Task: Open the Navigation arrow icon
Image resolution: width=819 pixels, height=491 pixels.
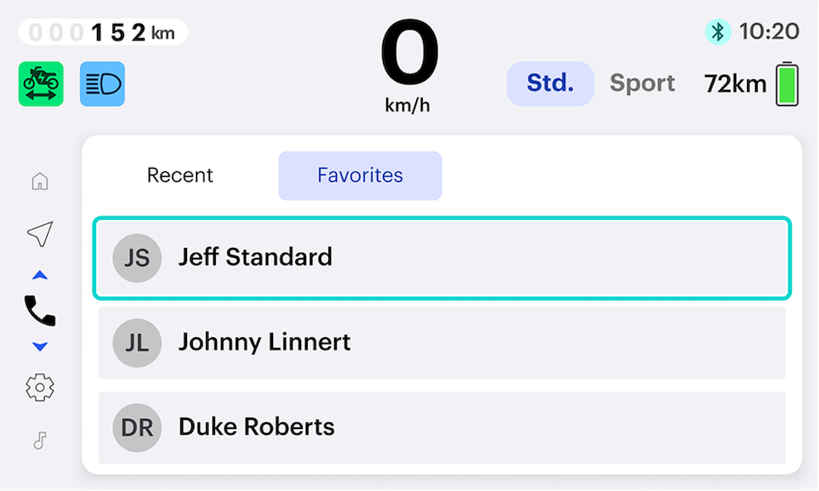Action: (41, 233)
